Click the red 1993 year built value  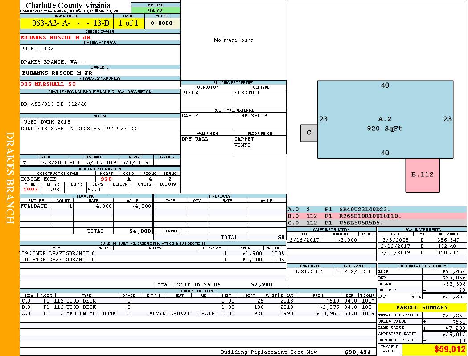[31, 189]
